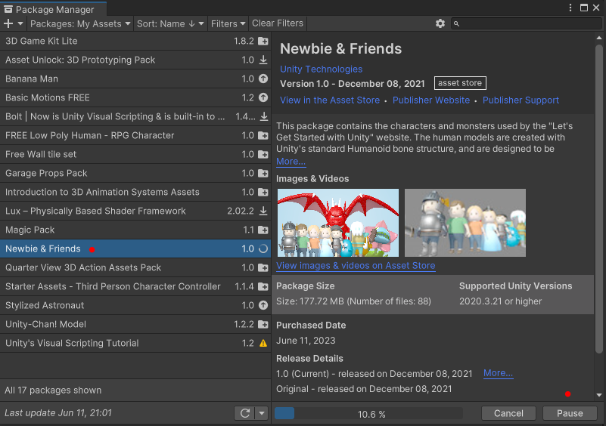Open the Filters dropdown
The height and width of the screenshot is (426, 606).
click(x=228, y=23)
